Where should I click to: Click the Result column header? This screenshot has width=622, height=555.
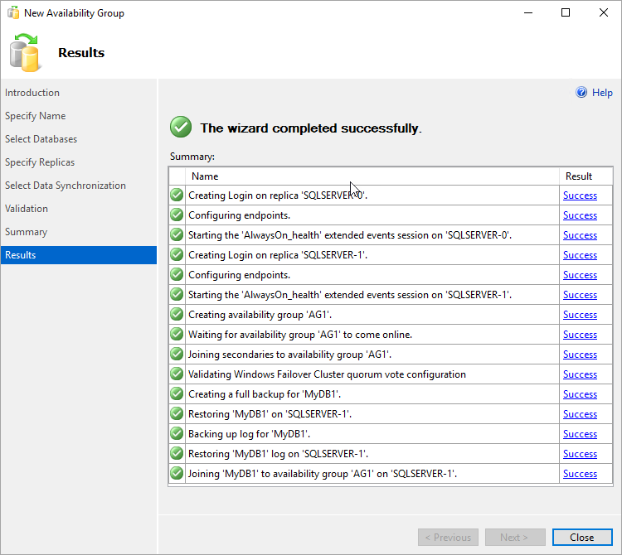579,176
